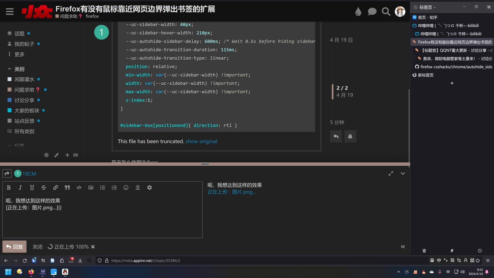This screenshot has width=494, height=278.
Task: Toggle bold formatting in the reply editor
Action: coord(9,187)
